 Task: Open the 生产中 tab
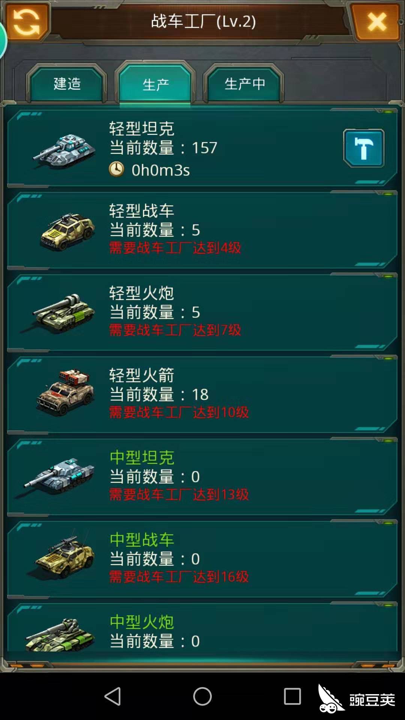tap(244, 84)
